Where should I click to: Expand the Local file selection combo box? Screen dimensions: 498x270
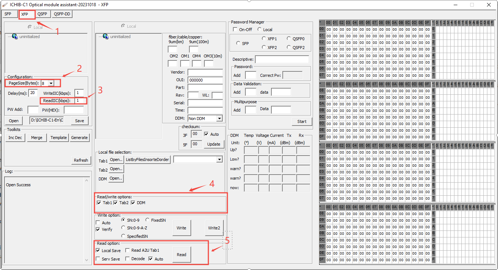coord(220,159)
